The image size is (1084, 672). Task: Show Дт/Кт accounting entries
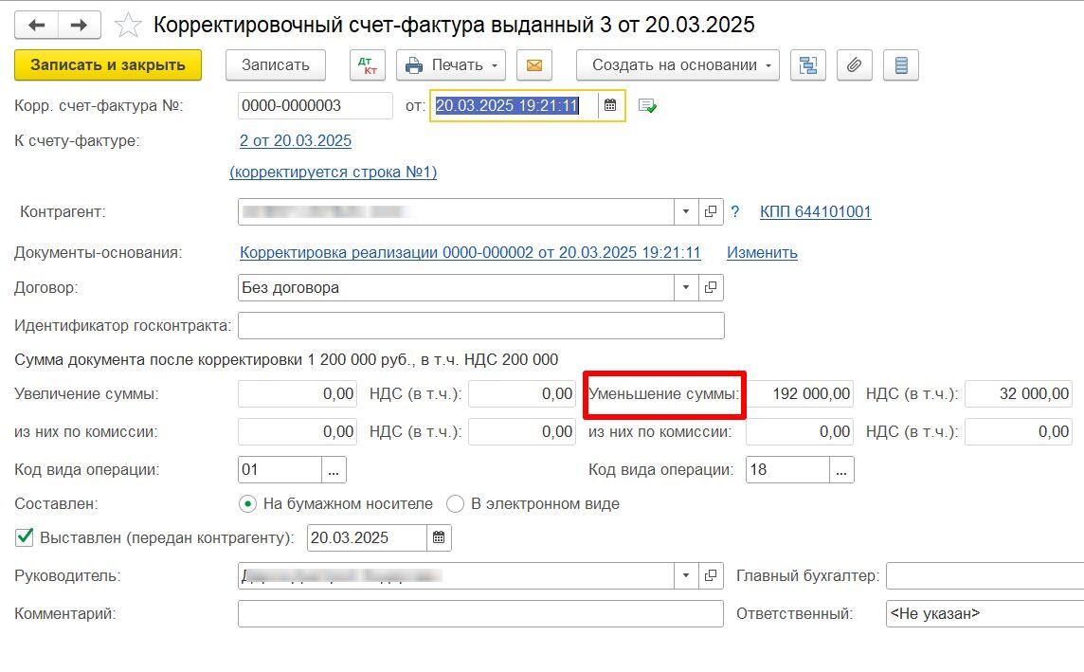tap(364, 65)
